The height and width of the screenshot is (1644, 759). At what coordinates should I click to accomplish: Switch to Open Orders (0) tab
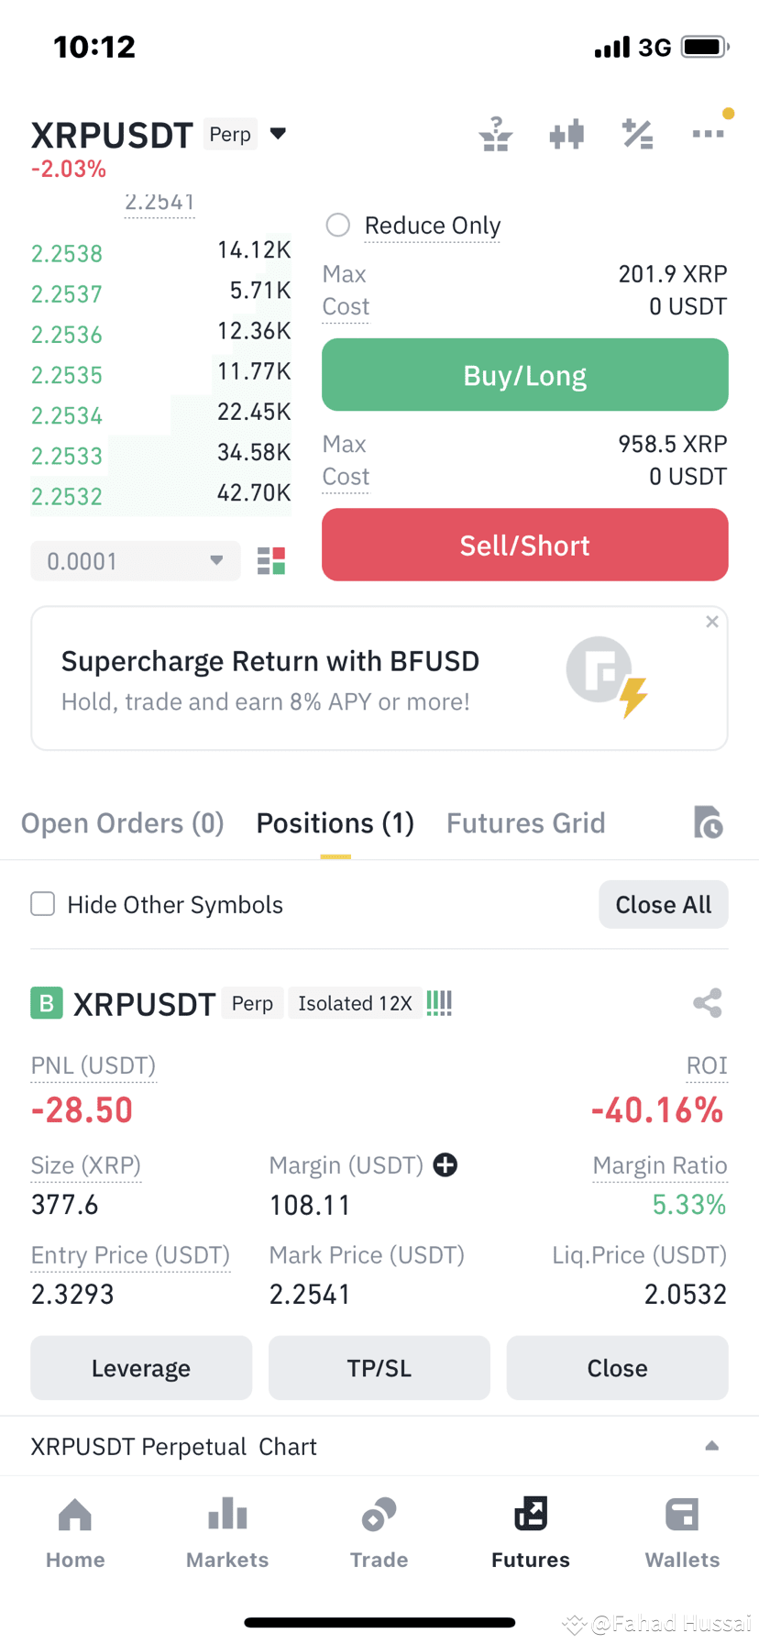pyautogui.click(x=123, y=822)
